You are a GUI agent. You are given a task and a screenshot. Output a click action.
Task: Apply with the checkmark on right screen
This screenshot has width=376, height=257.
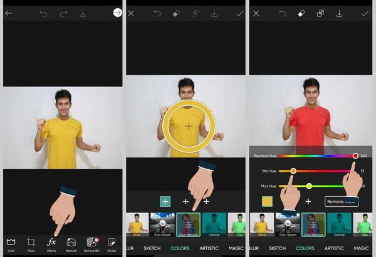point(365,13)
